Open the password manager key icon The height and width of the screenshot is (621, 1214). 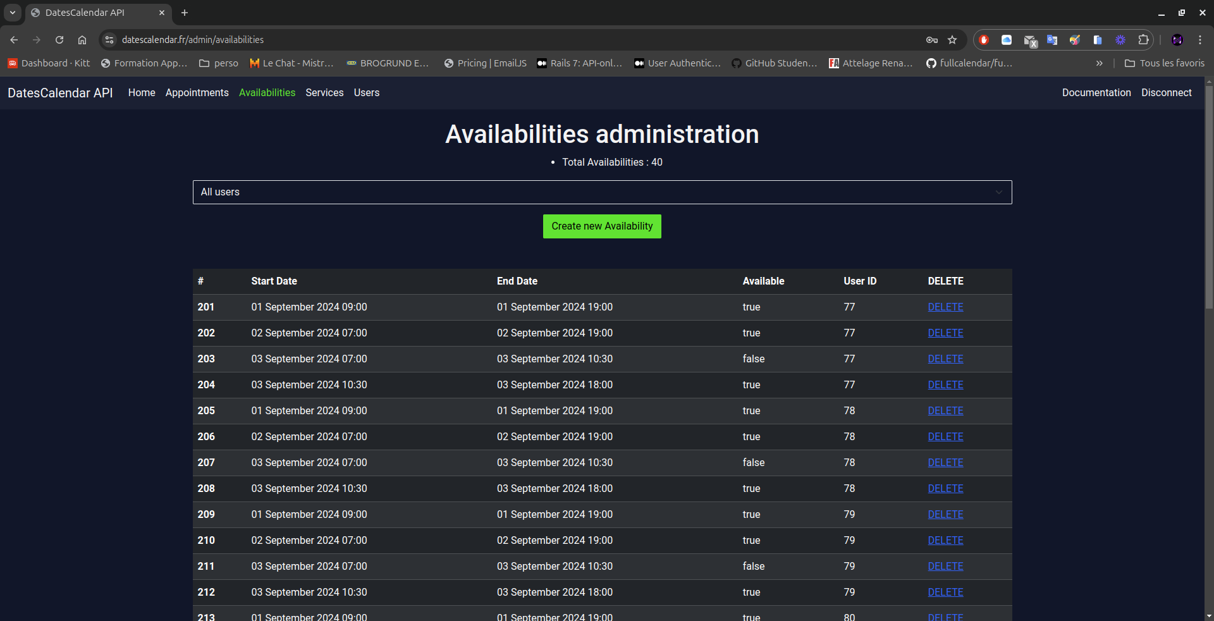pyautogui.click(x=932, y=40)
